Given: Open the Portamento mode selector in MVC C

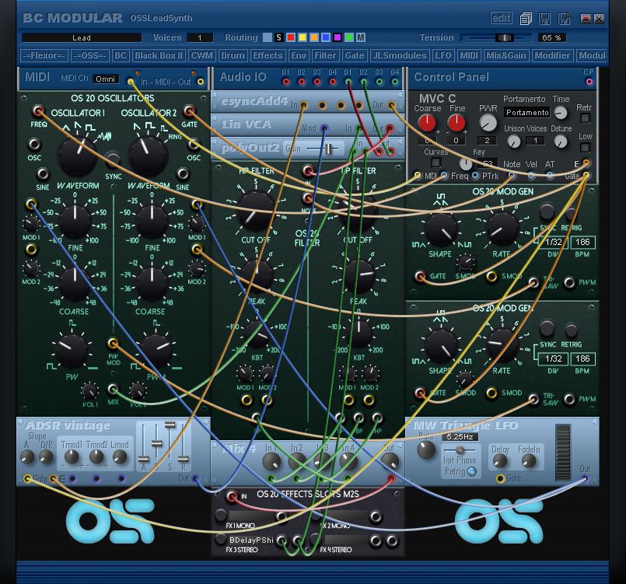Looking at the screenshot, I should 526,113.
